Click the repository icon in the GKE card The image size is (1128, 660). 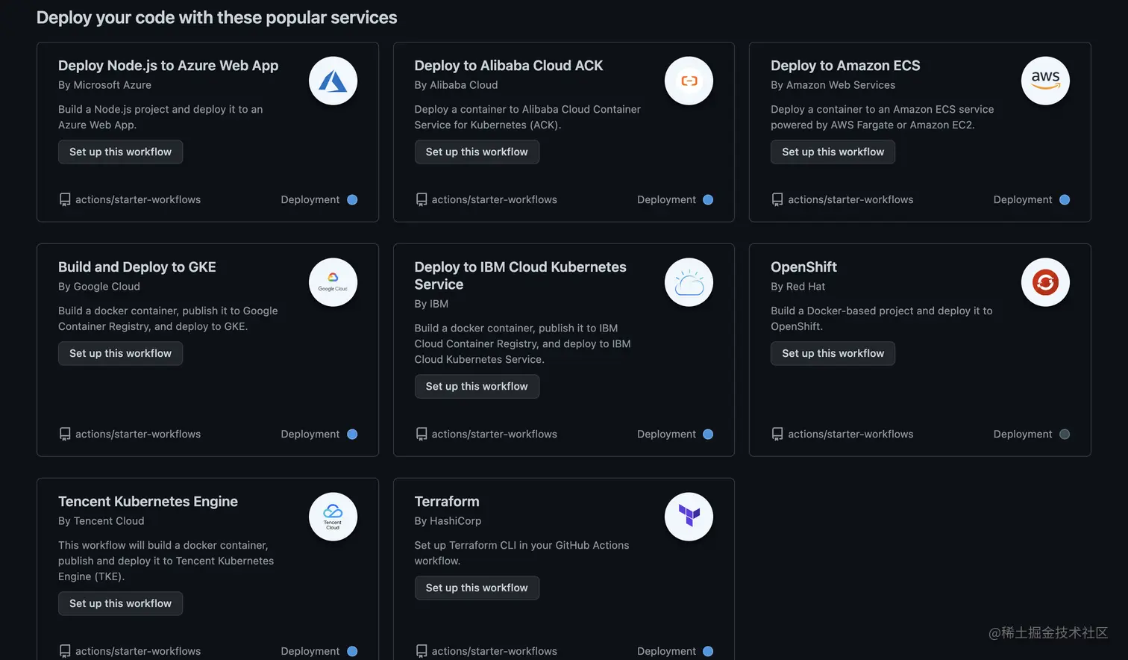pos(65,434)
